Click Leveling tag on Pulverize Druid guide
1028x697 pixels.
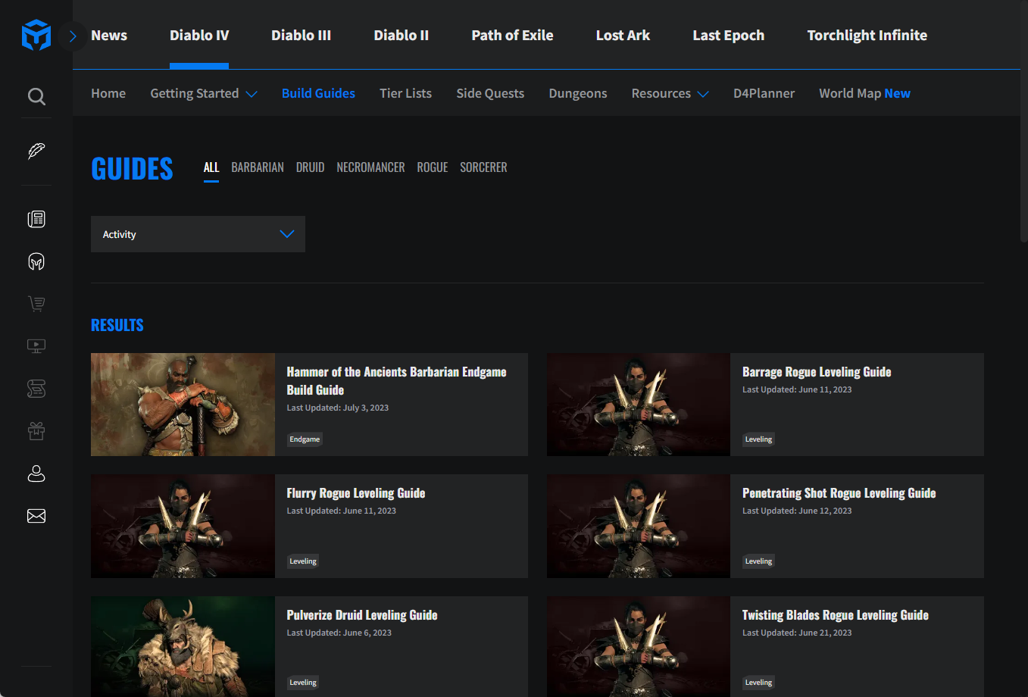[303, 683]
